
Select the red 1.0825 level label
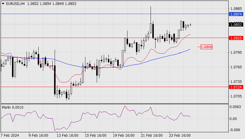click(236, 38)
